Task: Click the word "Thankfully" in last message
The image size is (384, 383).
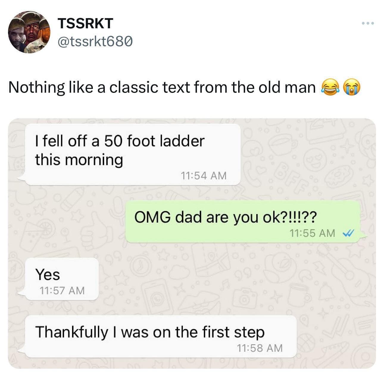Action: pos(72,332)
